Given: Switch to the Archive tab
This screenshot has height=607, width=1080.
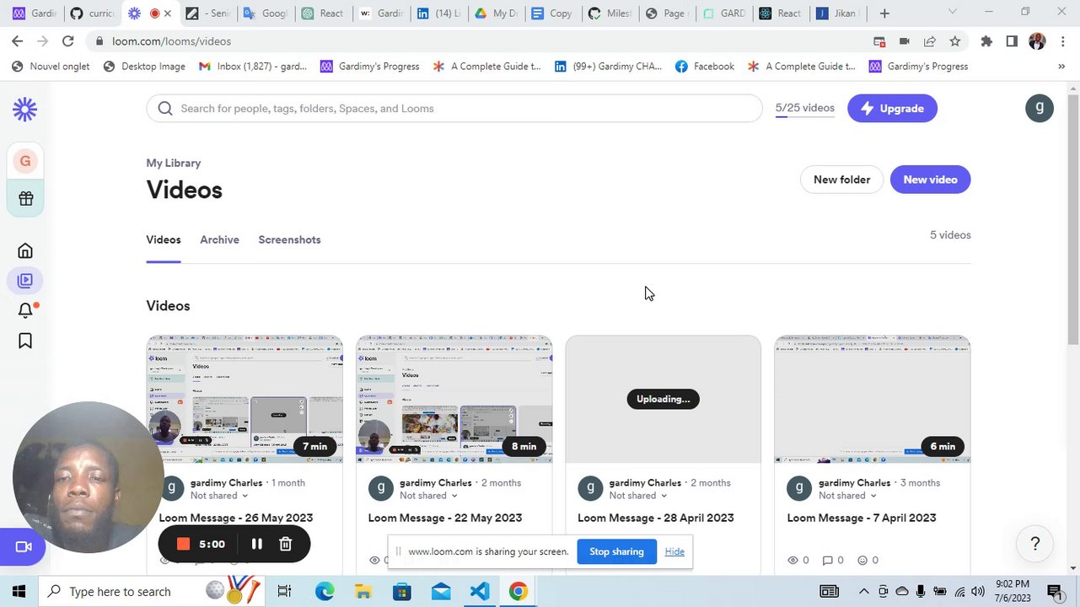Looking at the screenshot, I should coord(219,240).
